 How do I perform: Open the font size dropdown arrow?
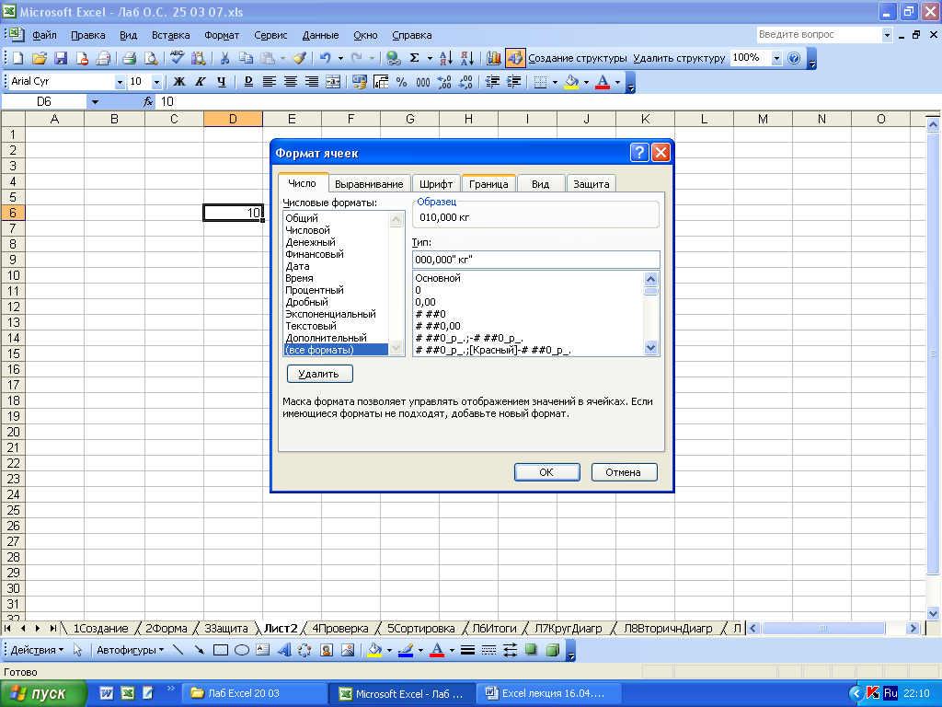(x=156, y=82)
